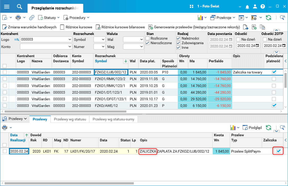Toggle the Odsetki Na dzień checkbox
Screen dimensions: 288x186
point(238,40)
